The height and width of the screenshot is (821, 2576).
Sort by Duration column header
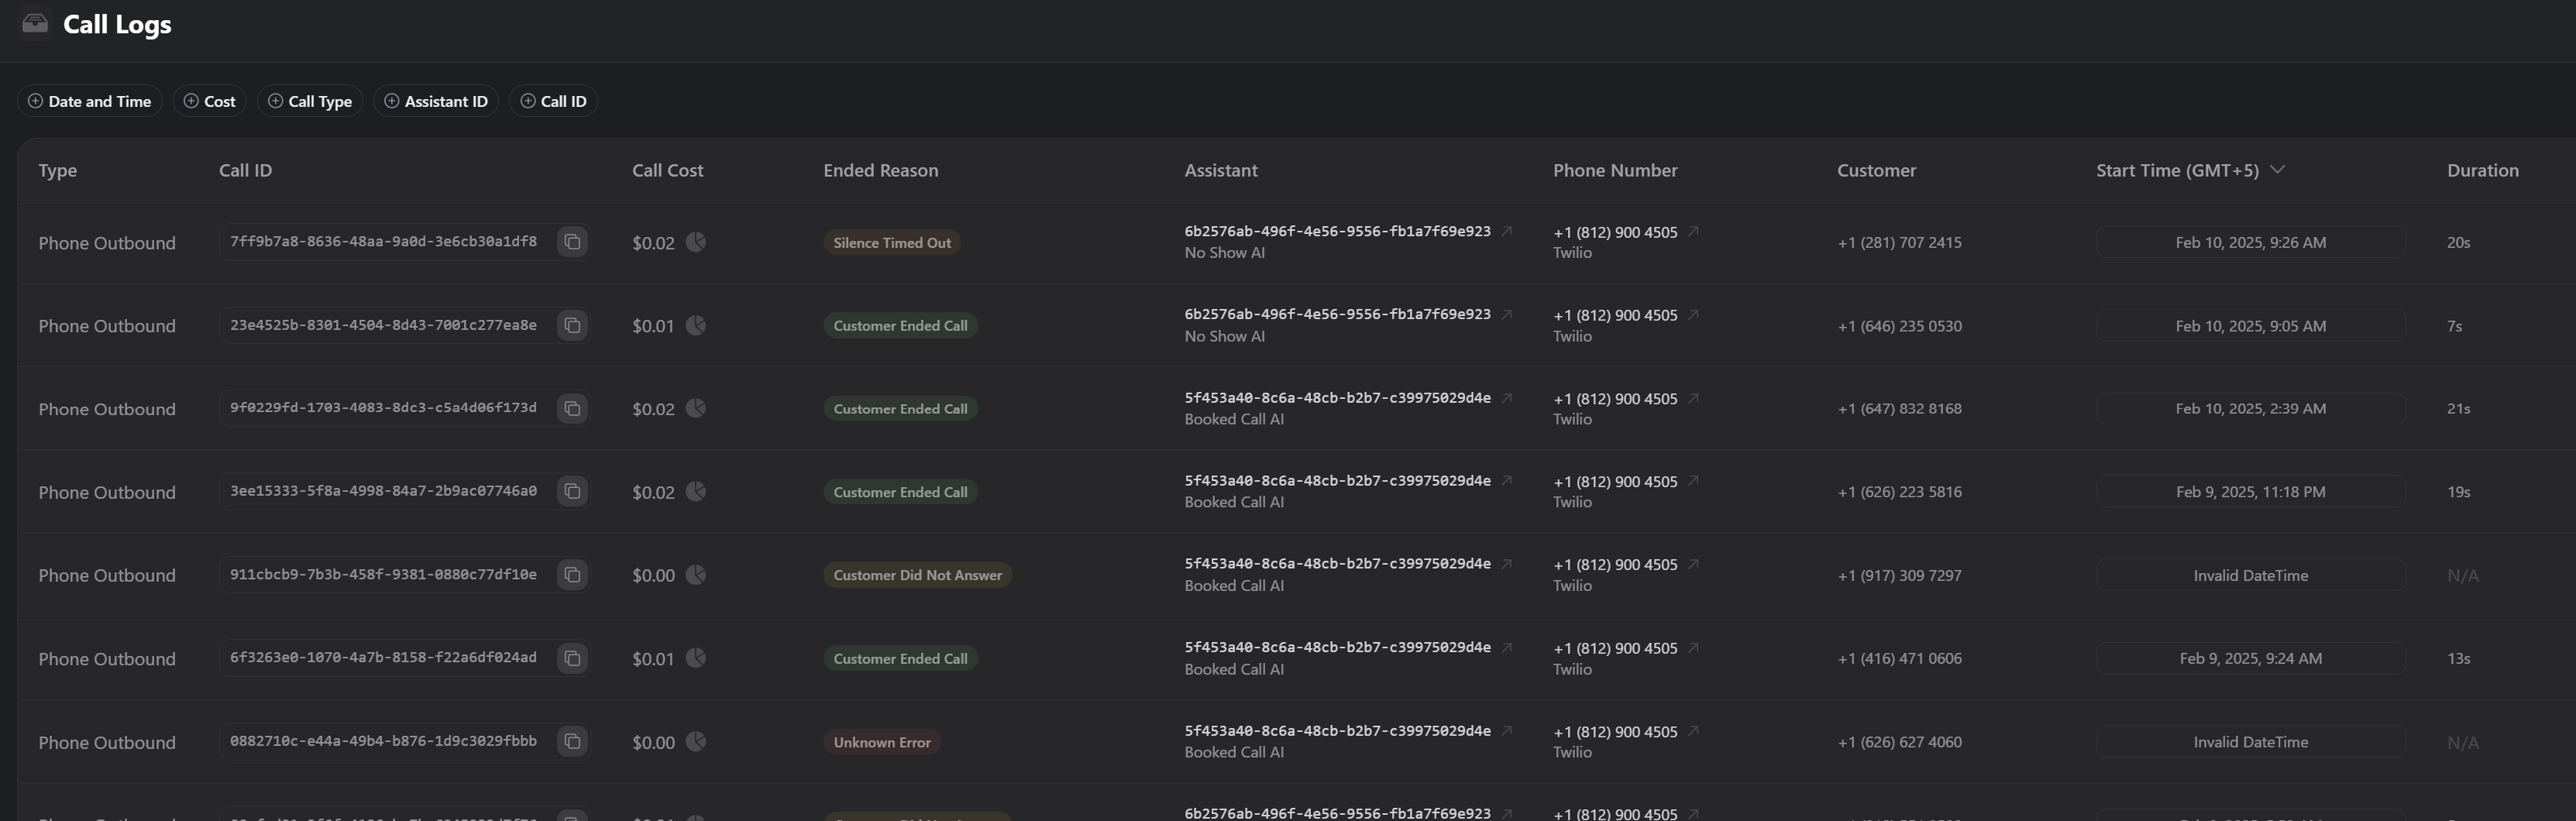(2482, 170)
